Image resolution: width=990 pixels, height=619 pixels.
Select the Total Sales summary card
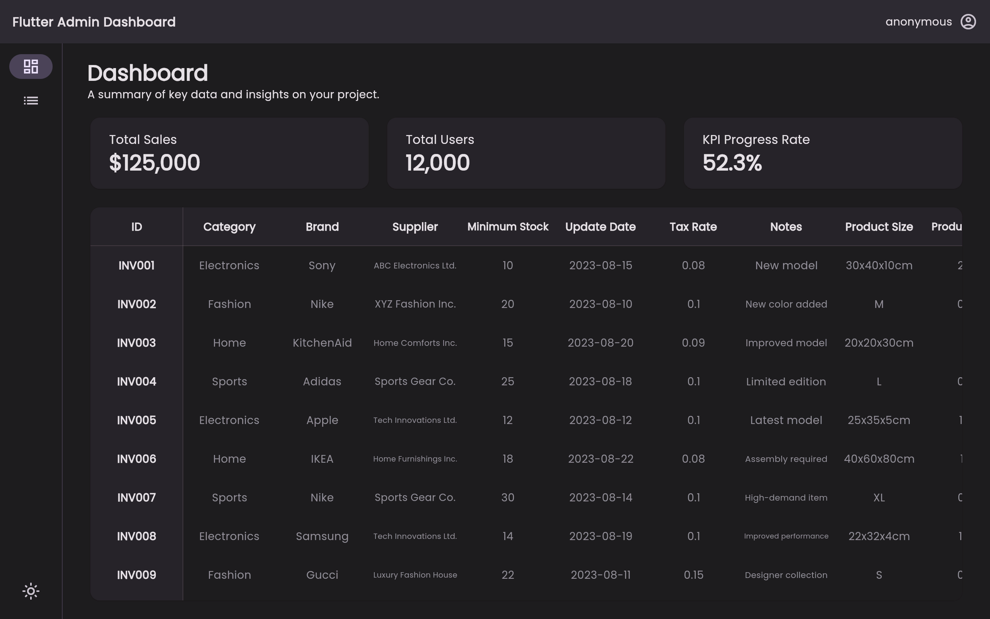[x=229, y=153]
